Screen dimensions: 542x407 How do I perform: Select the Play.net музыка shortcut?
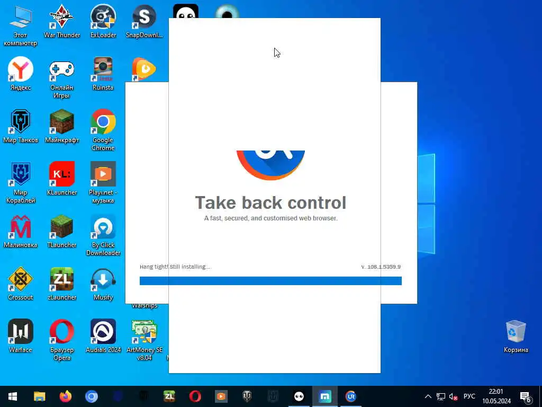[x=103, y=183]
